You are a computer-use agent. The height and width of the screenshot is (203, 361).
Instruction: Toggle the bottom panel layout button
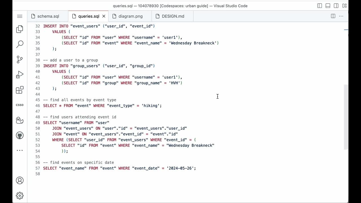click(328, 6)
